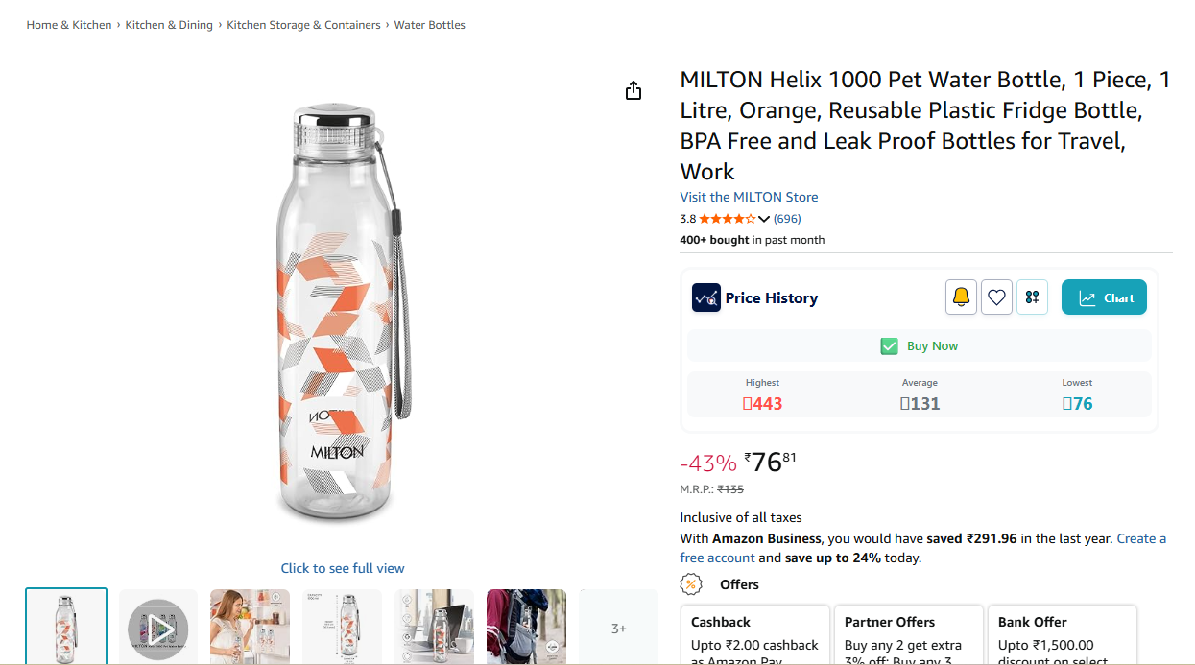
Task: Open the Water Bottles breadcrumb
Action: (x=430, y=25)
